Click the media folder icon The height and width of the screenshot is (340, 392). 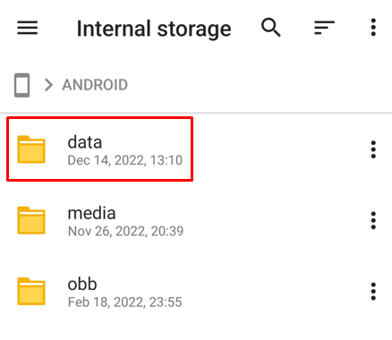31,220
